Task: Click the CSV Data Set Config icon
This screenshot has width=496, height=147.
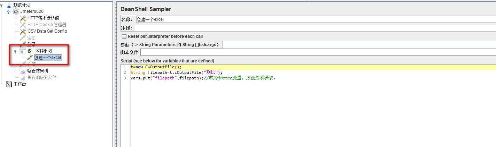Action: (x=23, y=31)
